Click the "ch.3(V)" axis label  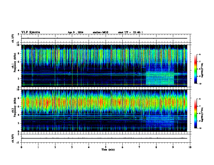coord(13,138)
